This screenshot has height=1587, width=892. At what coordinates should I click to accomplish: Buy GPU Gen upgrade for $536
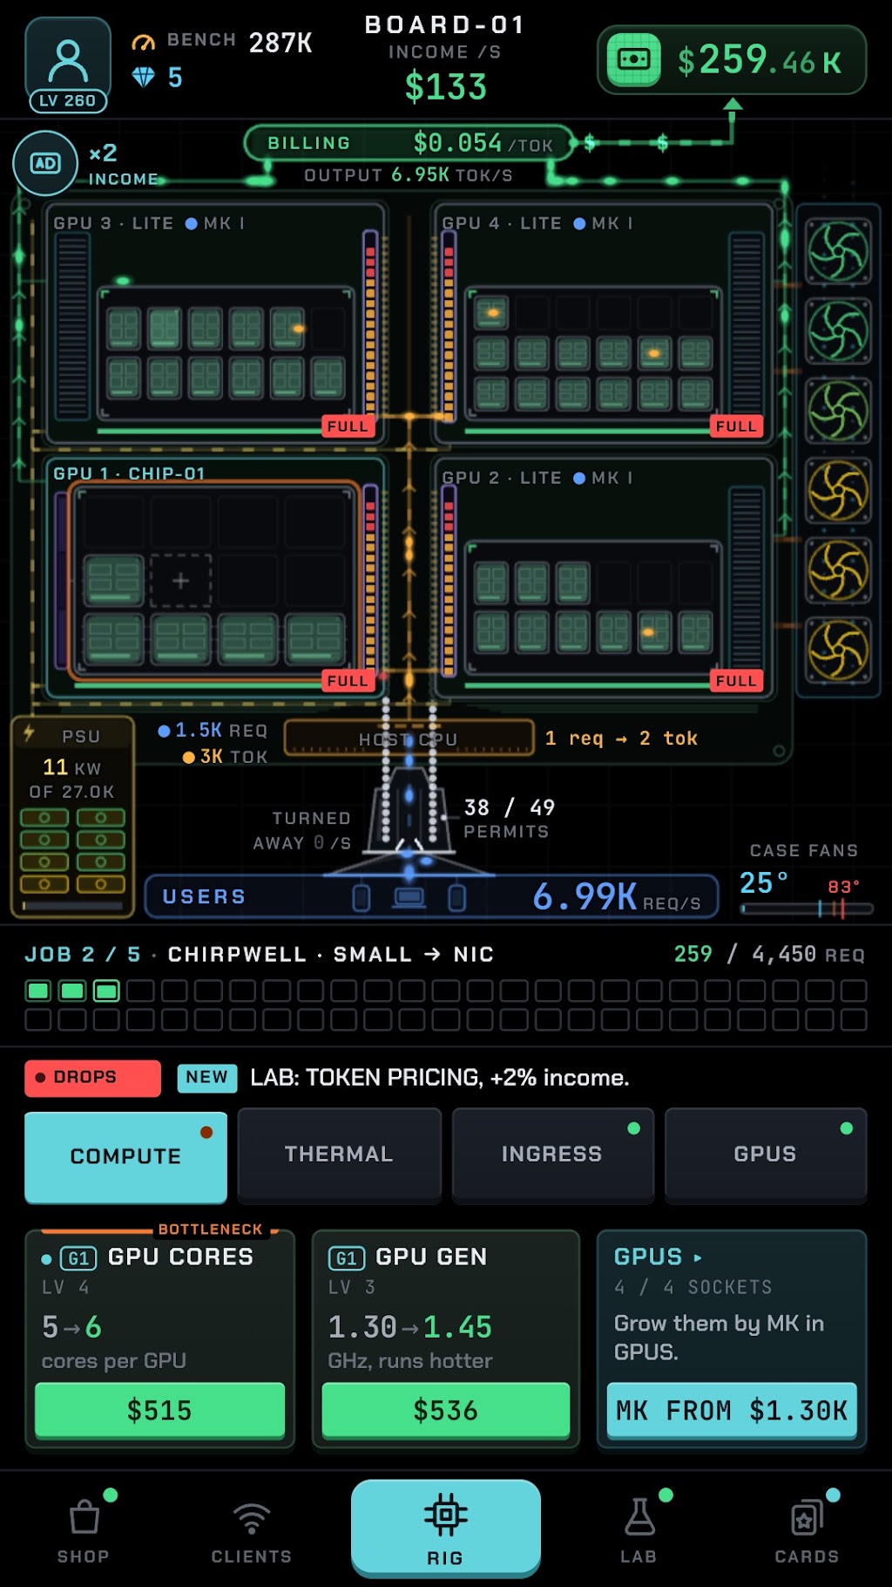tap(445, 1410)
